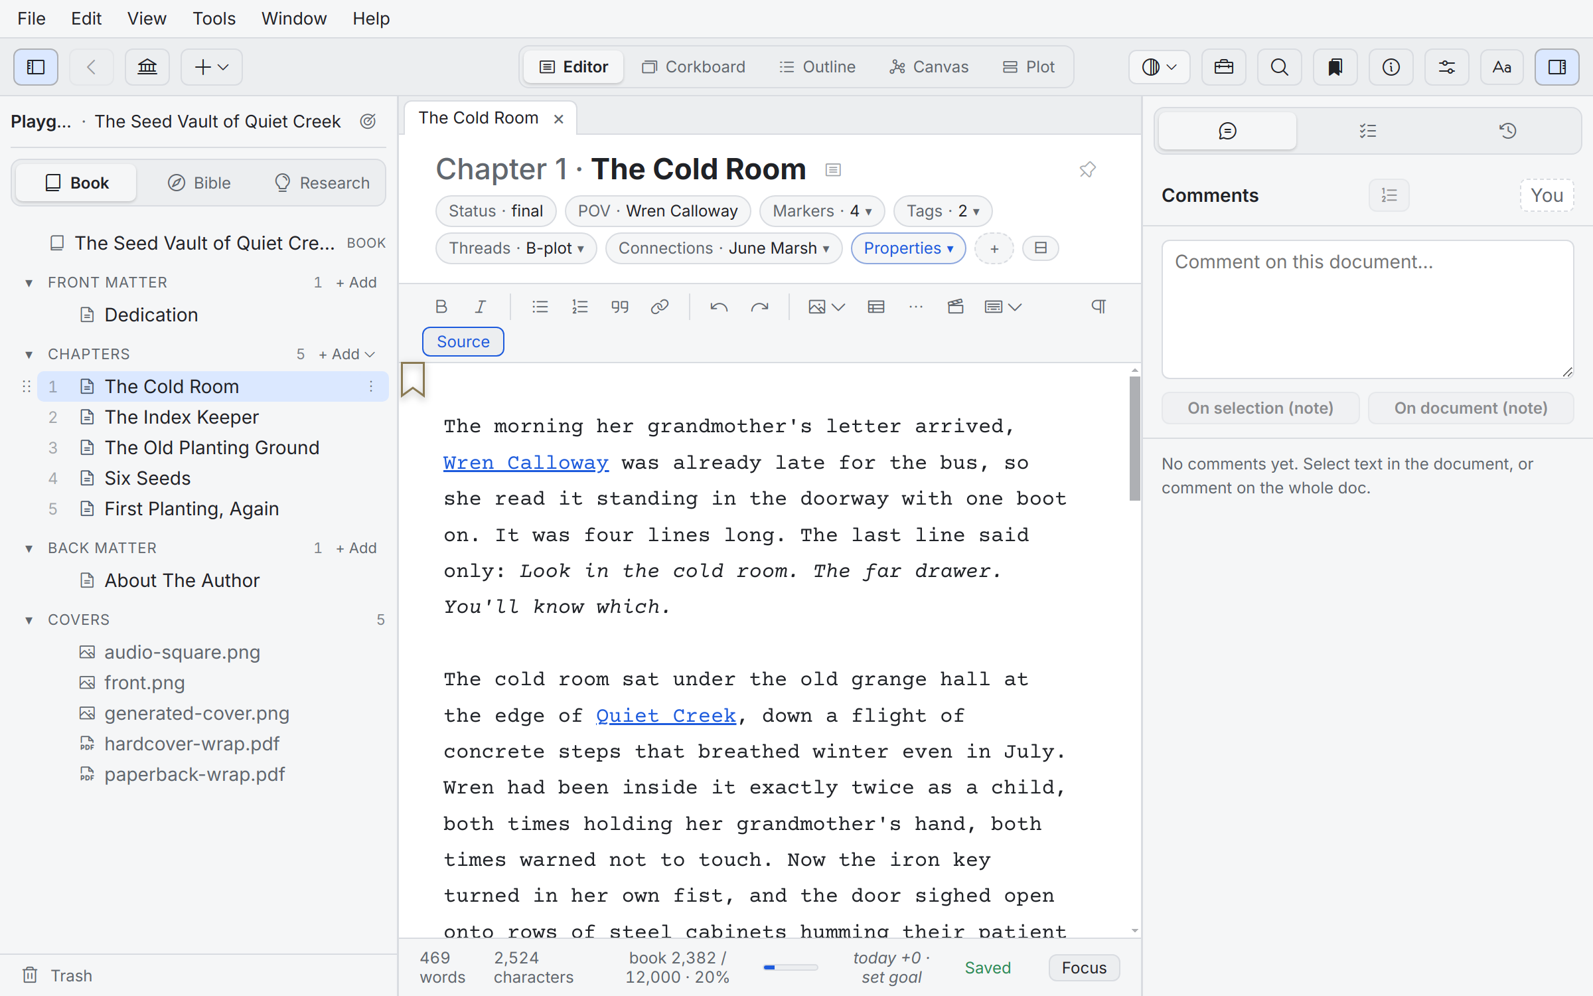Pin the chapter with pin icon
Image resolution: width=1593 pixels, height=996 pixels.
pyautogui.click(x=1087, y=169)
